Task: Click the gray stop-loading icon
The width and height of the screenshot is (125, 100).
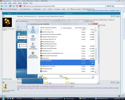Action: click(14, 6)
